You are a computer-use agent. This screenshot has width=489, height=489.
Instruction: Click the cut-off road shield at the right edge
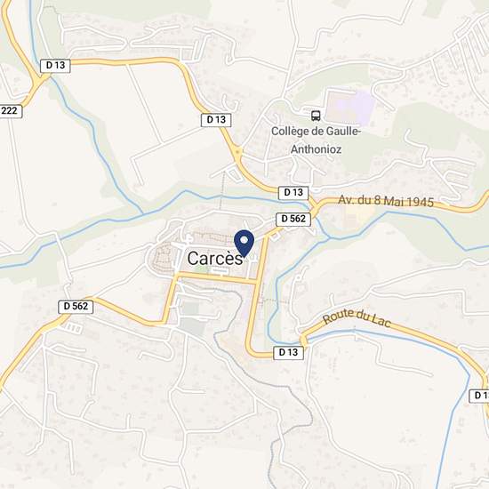point(479,396)
